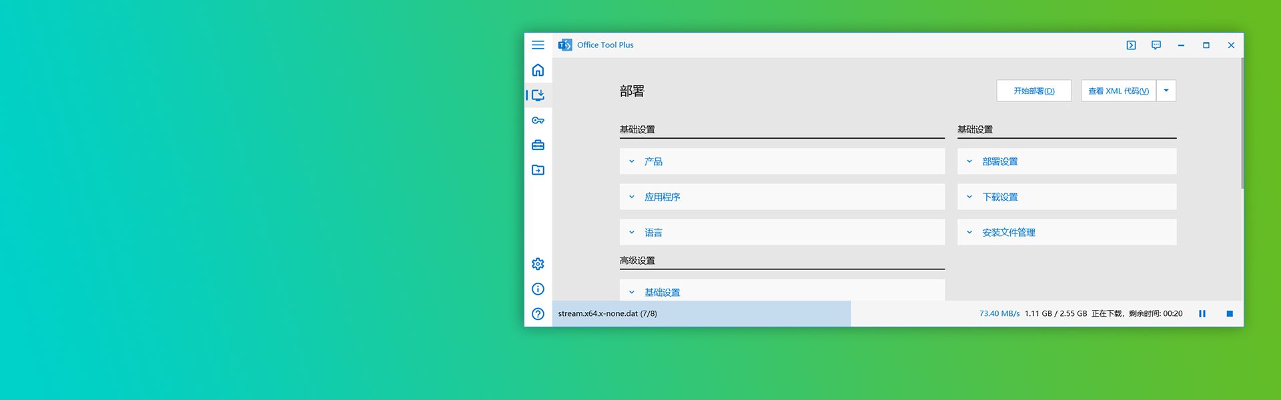1281x400 pixels.
Task: Close the Office Tool Plus window
Action: tap(1231, 45)
